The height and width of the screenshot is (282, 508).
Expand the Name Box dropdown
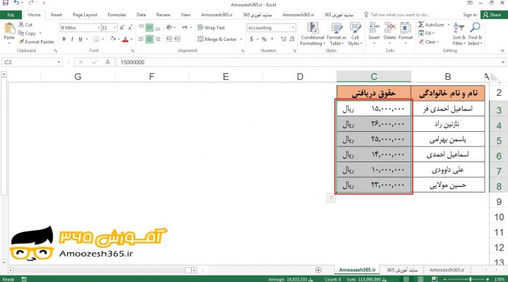59,62
